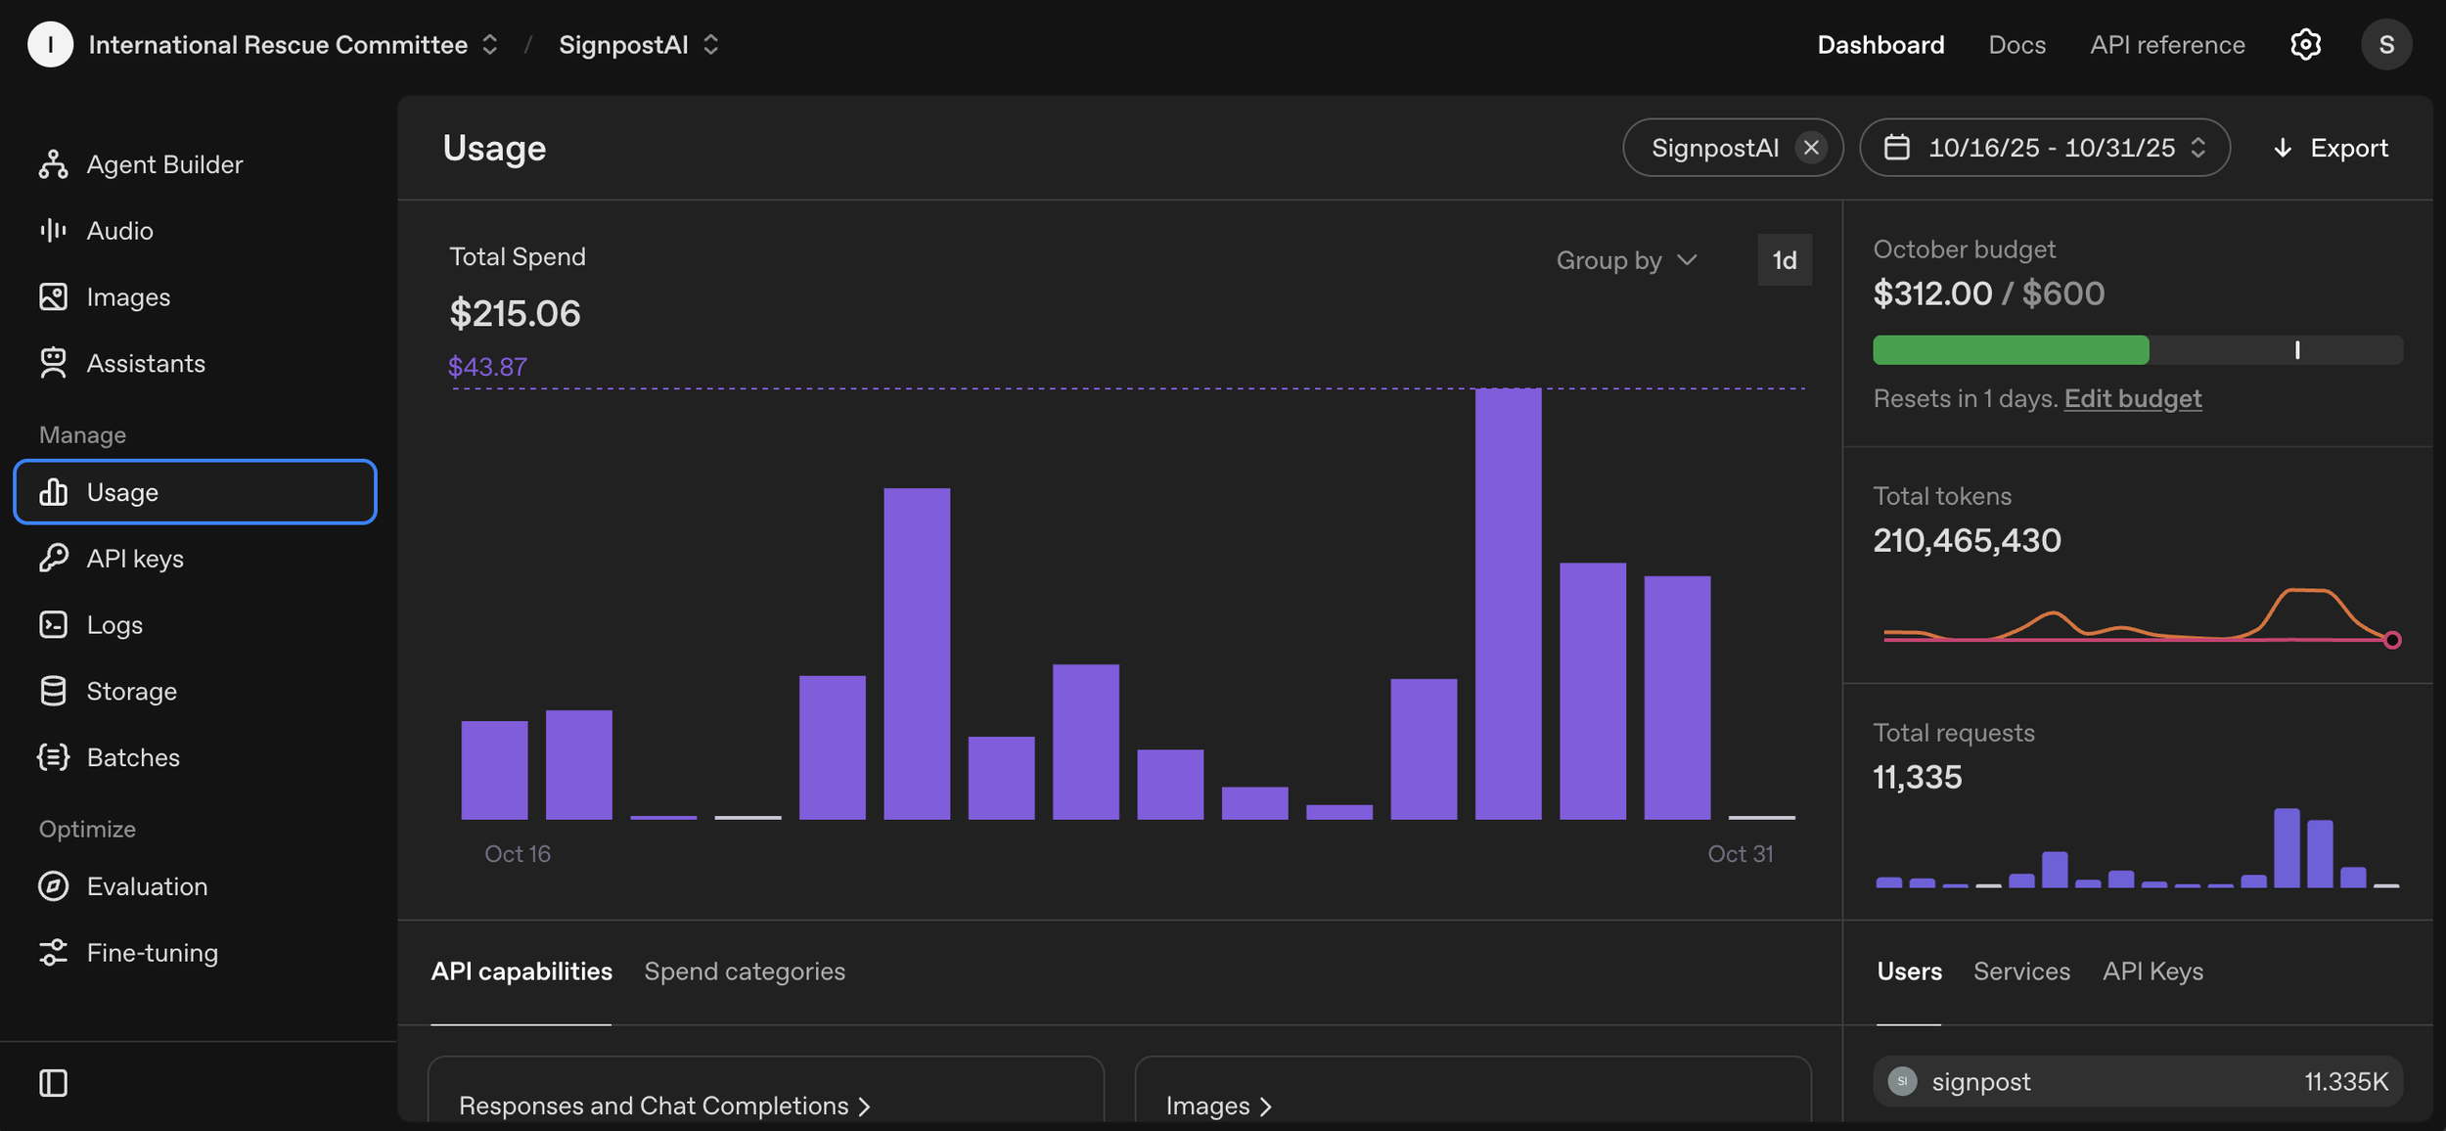Click the Edit budget link
This screenshot has width=2446, height=1131.
point(2132,398)
